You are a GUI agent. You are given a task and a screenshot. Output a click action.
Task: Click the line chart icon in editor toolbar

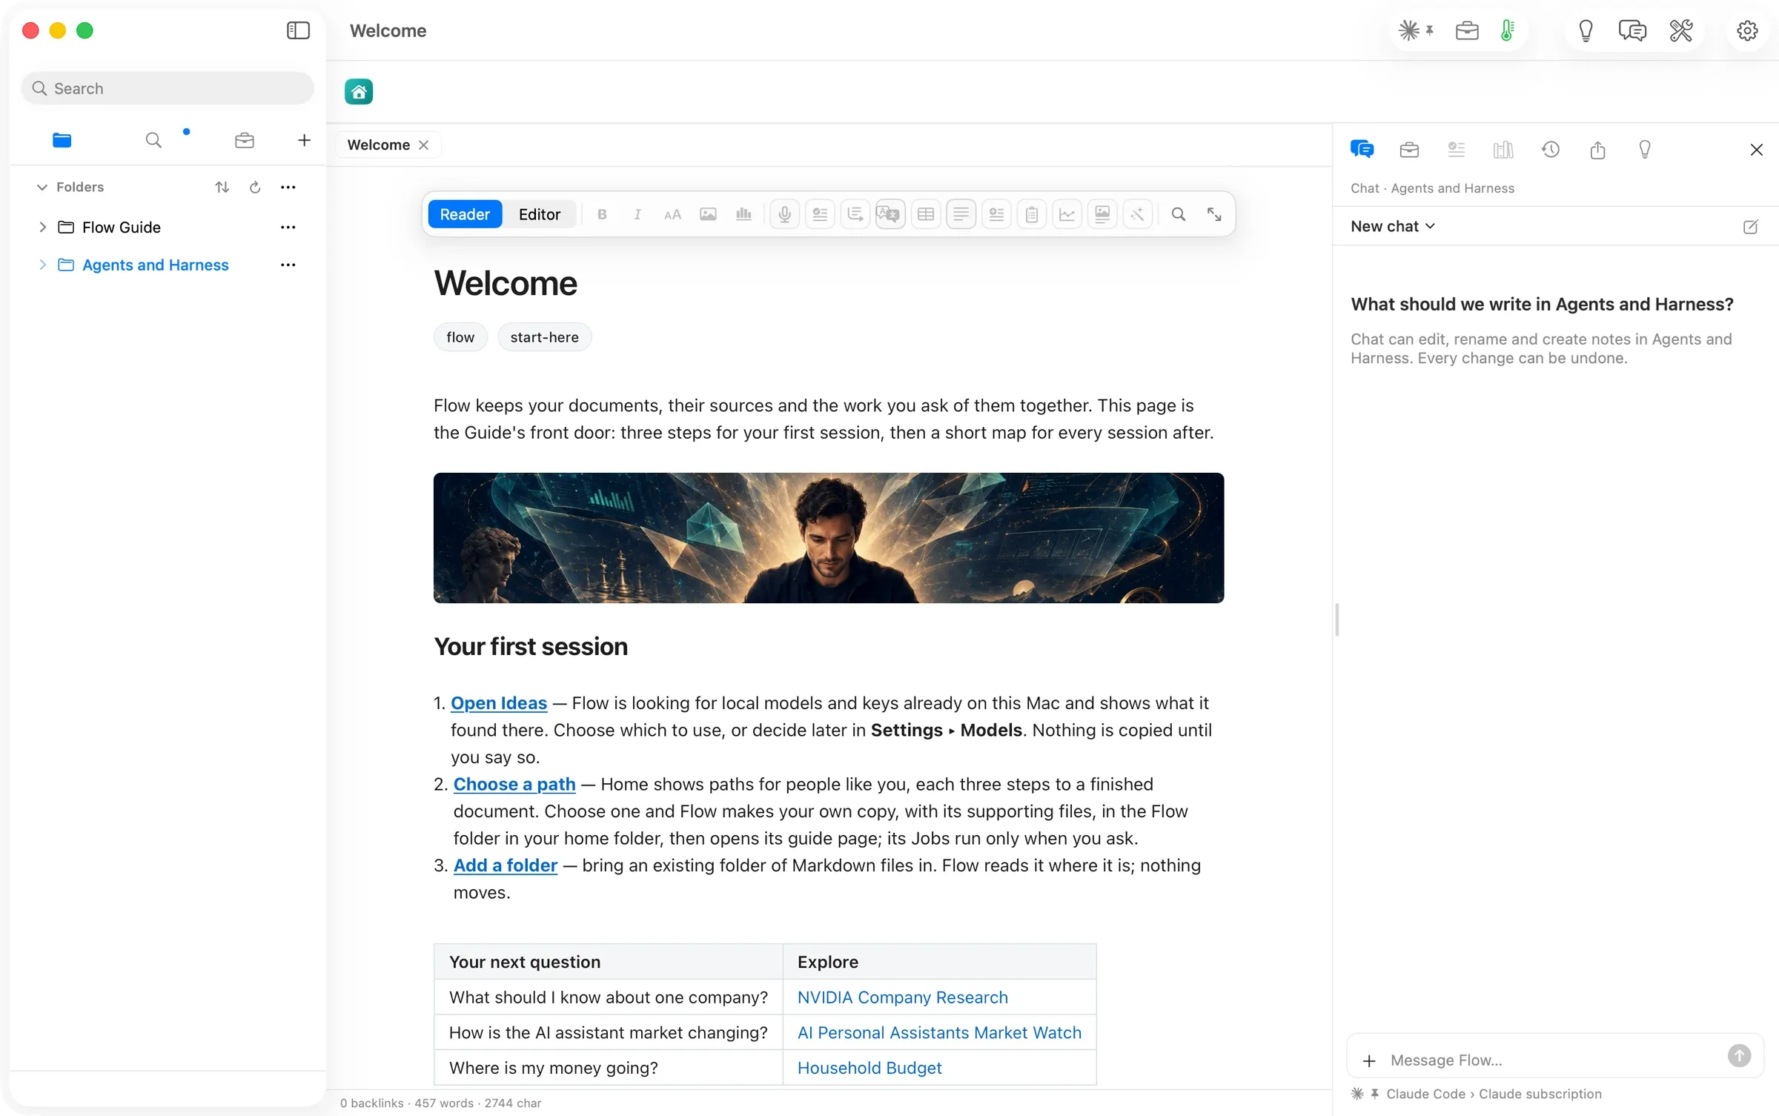click(1067, 214)
